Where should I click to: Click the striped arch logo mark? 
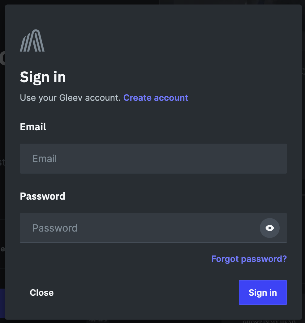32,40
